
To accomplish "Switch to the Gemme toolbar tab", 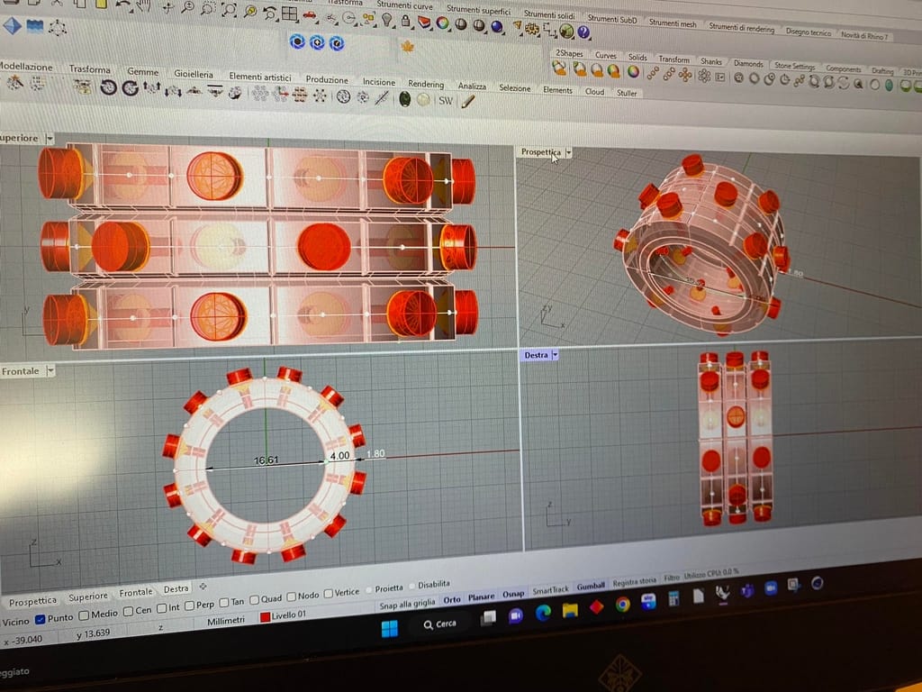I will click(x=143, y=71).
